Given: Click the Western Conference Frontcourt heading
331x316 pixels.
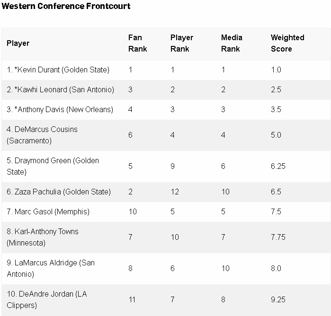Looking at the screenshot, I should pyautogui.click(x=66, y=7).
